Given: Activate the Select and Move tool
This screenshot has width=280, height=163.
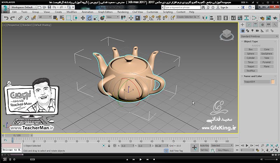Looking at the screenshot, I should pos(83,18).
